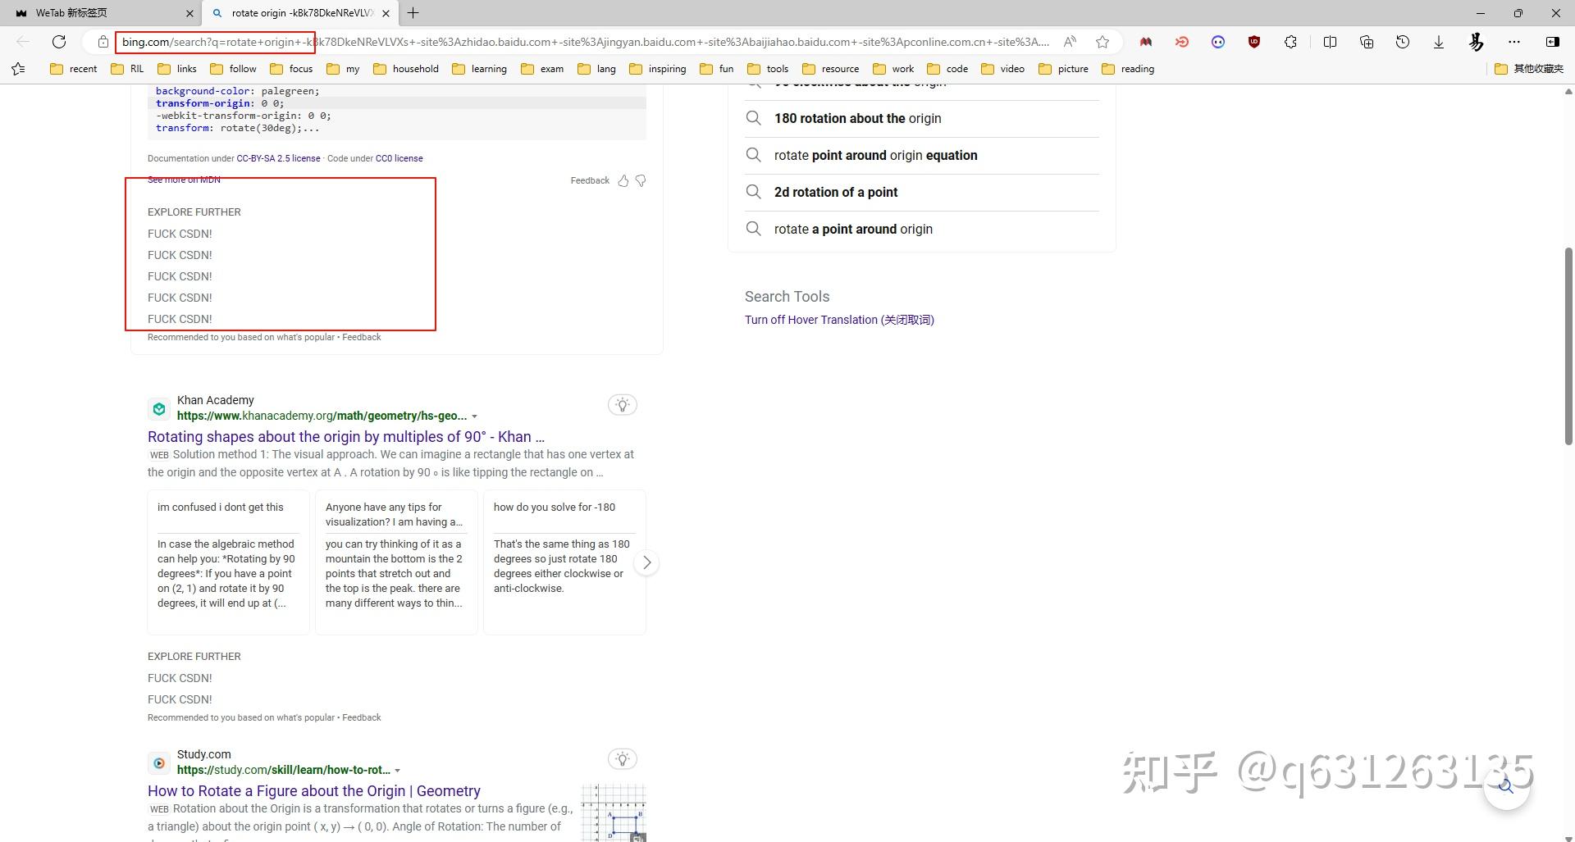Click lightbulb icon next to Study.com result
This screenshot has width=1575, height=842.
(623, 758)
